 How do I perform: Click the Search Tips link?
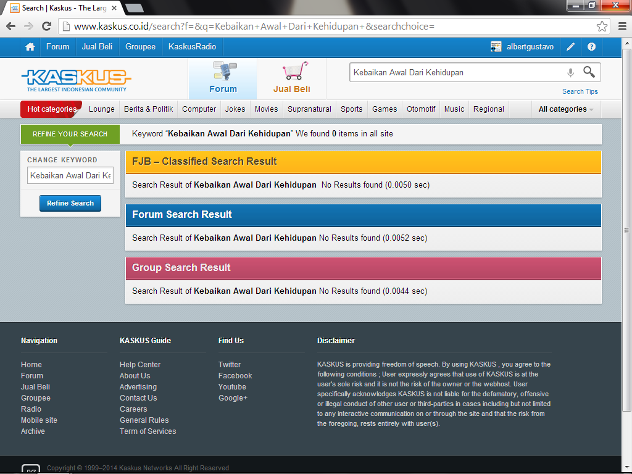[x=580, y=91]
